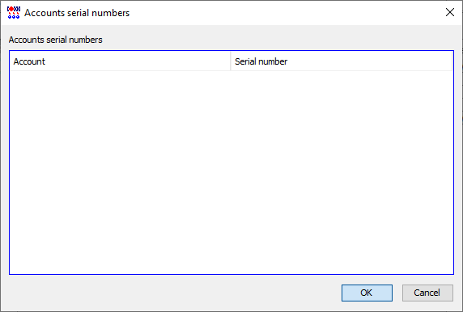Dismiss the dialog with Cancel
Image resolution: width=463 pixels, height=312 pixels.
427,293
